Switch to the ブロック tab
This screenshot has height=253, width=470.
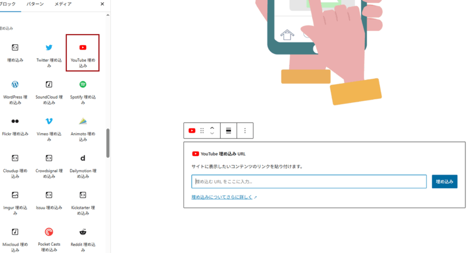(8, 4)
